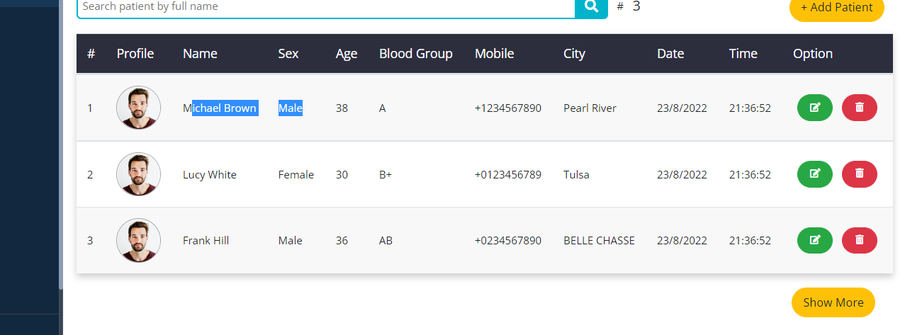Click the Blood Group column header
Screen dimensions: 905x335
point(415,54)
